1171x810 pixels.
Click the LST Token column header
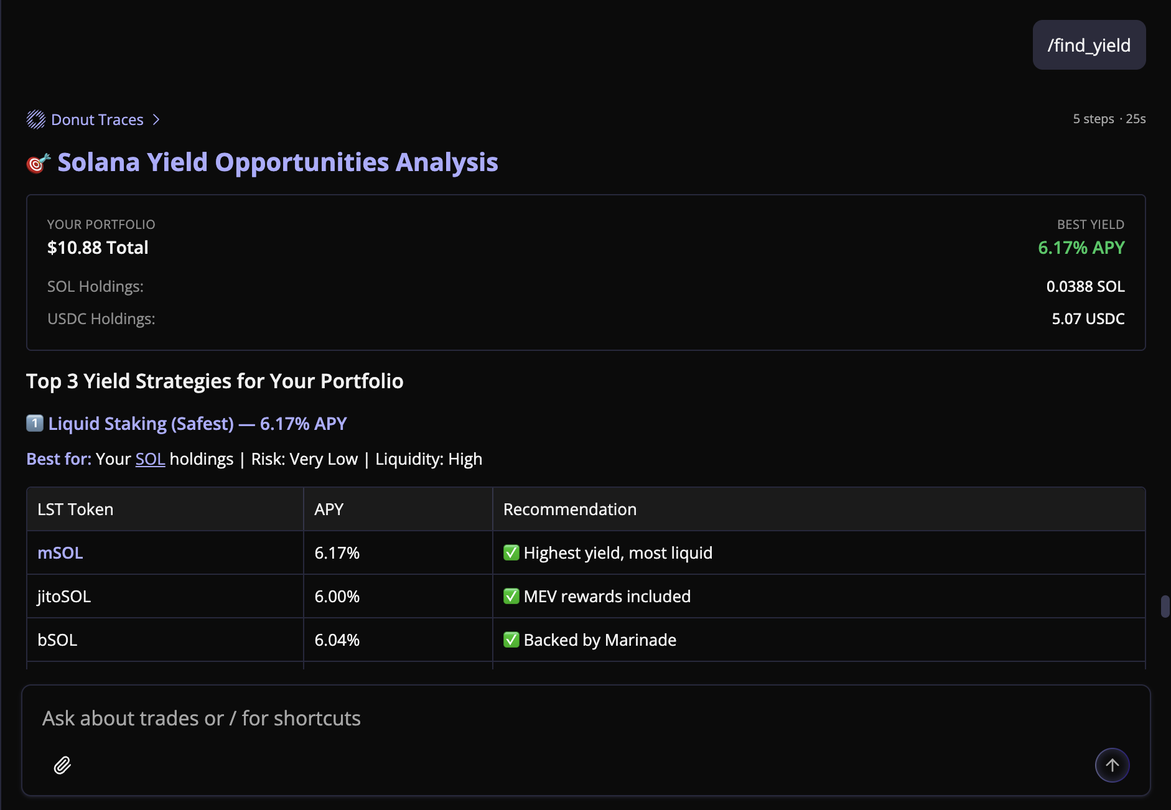[75, 510]
